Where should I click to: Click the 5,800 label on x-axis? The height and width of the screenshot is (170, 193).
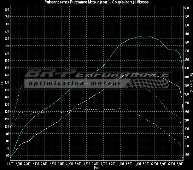[180, 164]
